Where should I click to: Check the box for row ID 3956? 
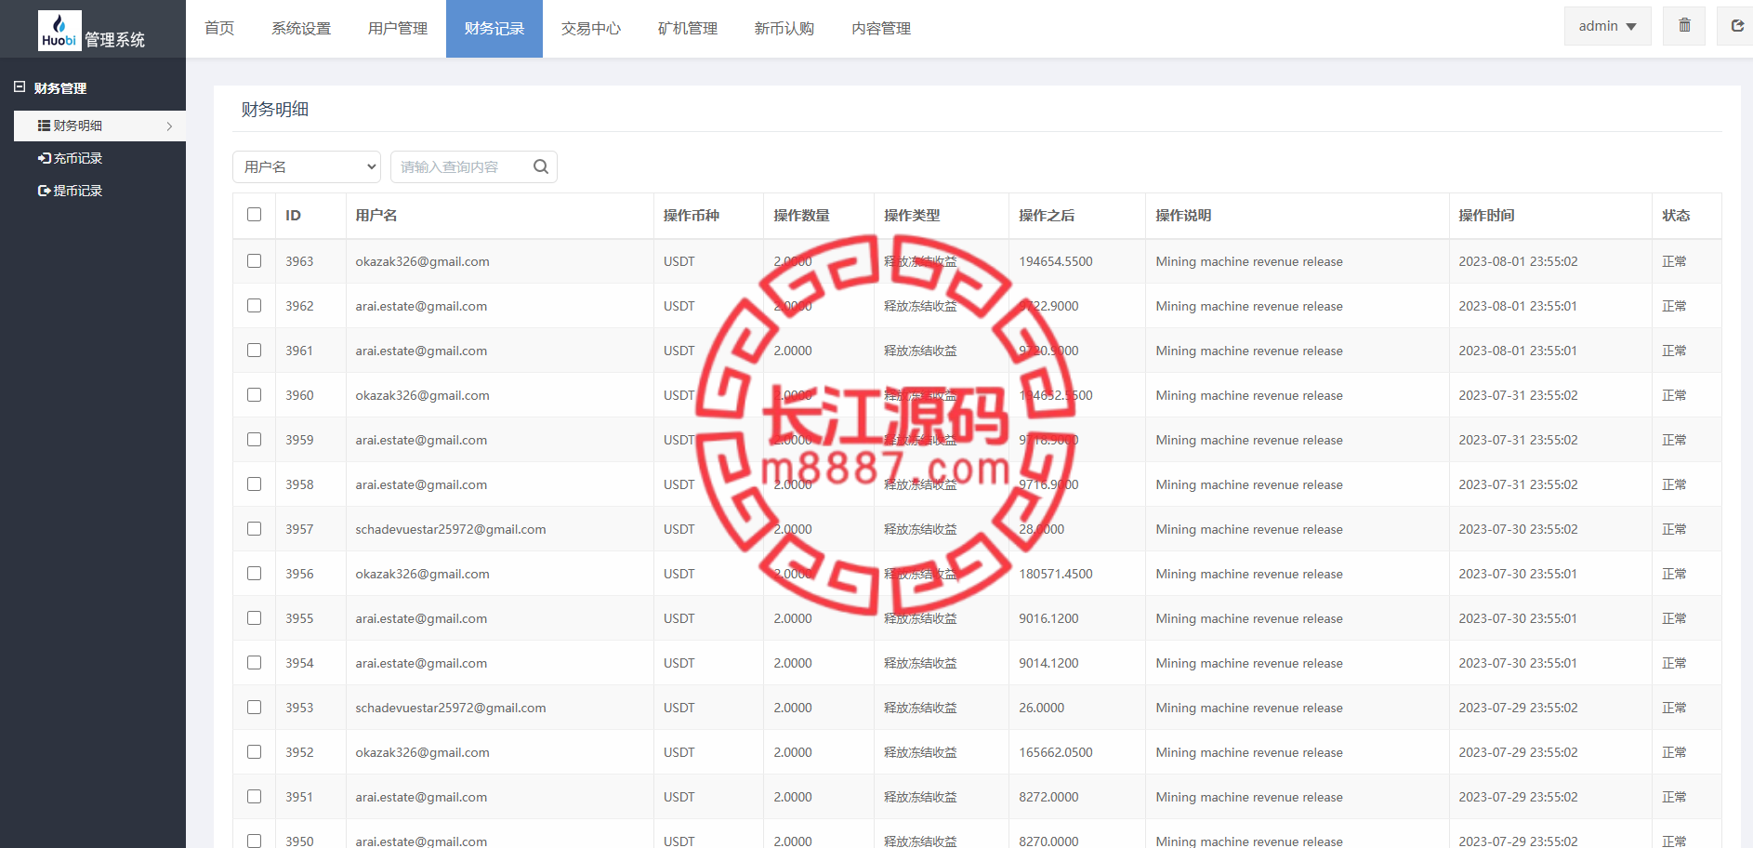pos(254,574)
